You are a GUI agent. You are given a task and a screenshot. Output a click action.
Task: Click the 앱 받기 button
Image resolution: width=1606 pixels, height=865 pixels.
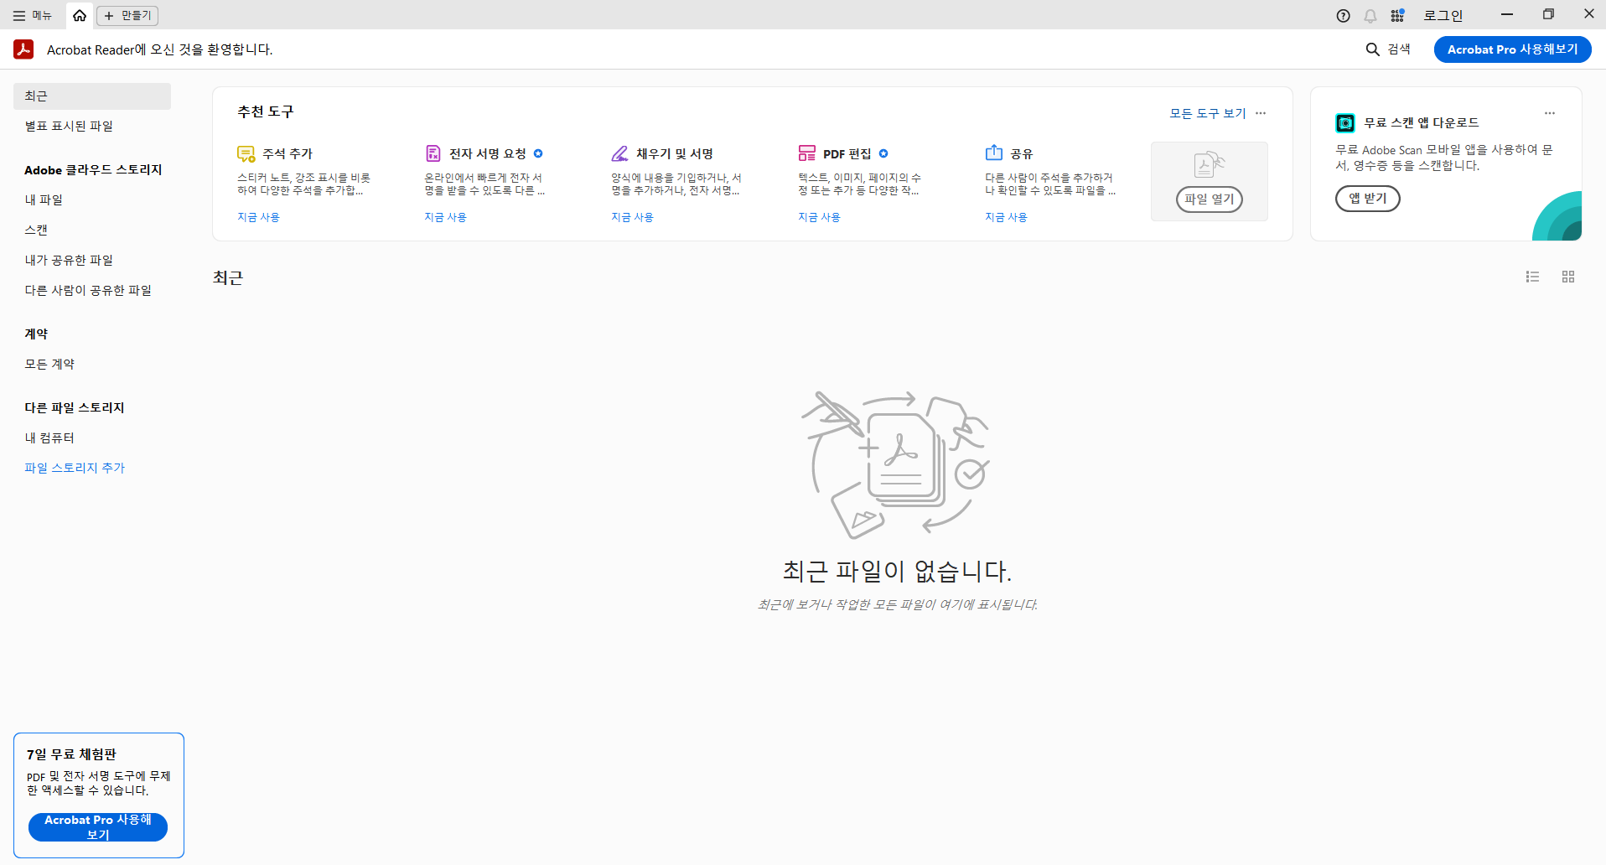pos(1368,199)
